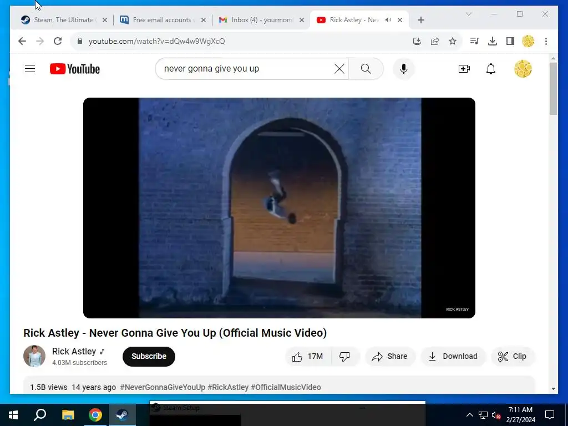Open YouTube notifications bell
Viewport: 568px width, 426px height.
click(x=491, y=69)
